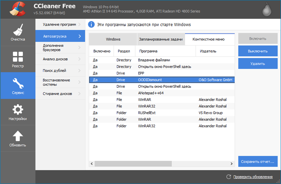
Task: Click chevron beside Дополнения браузеров
Action: (x=80, y=48)
